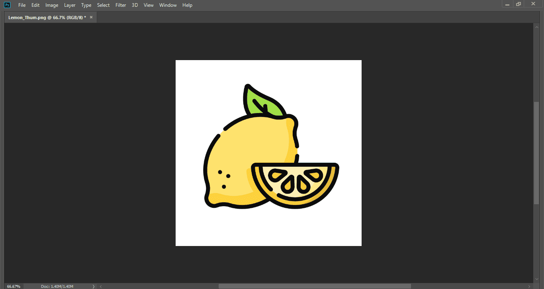The width and height of the screenshot is (544, 289).
Task: Open the Filter menu
Action: [120, 5]
